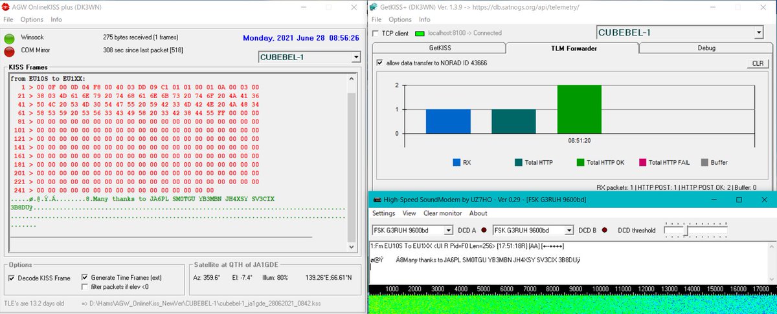Click green Total HTTP OK legend swatch
The width and height of the screenshot is (777, 314).
[x=579, y=162]
